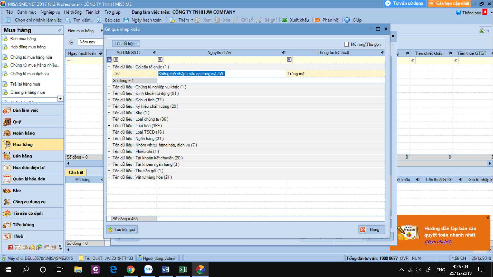Screen dimensions: 493x277
Task: Expand the Định khoản tự động group
Action: click(109, 93)
